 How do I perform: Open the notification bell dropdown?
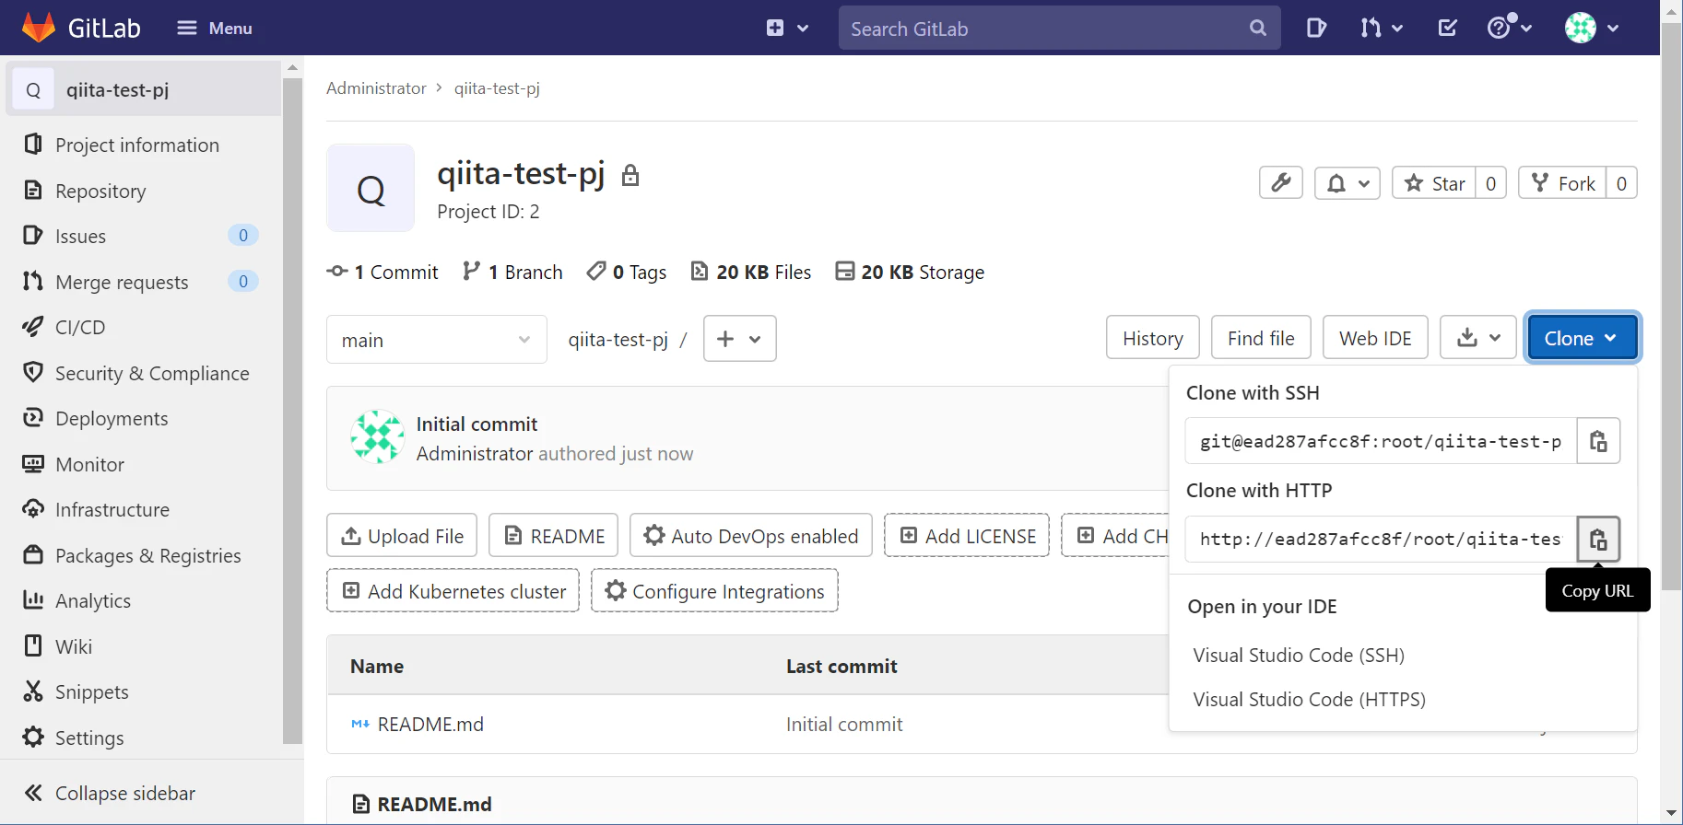pos(1348,183)
